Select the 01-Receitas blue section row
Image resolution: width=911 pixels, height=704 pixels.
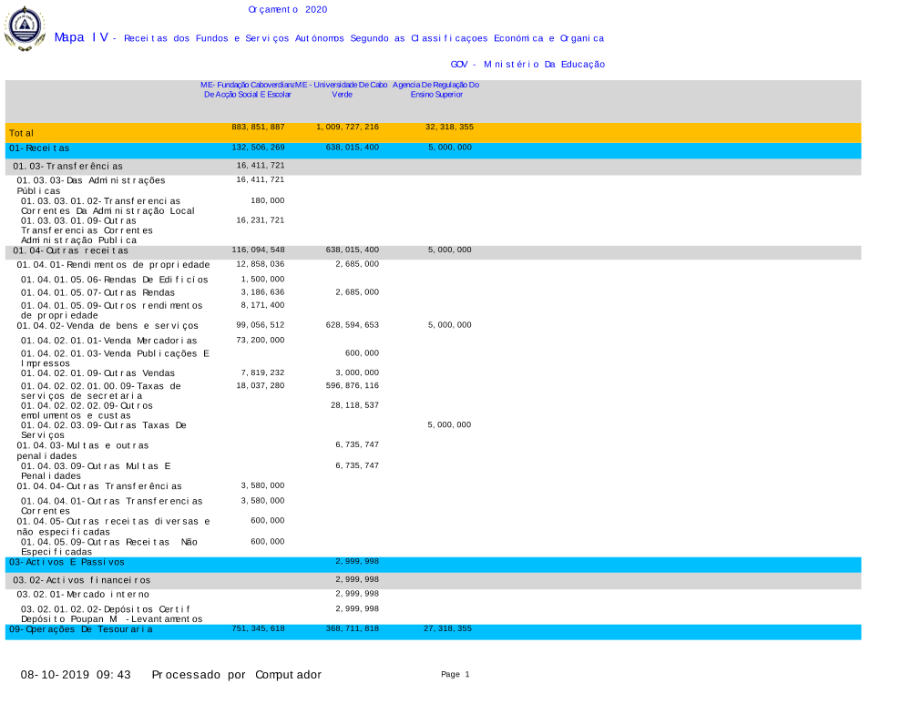39,148
